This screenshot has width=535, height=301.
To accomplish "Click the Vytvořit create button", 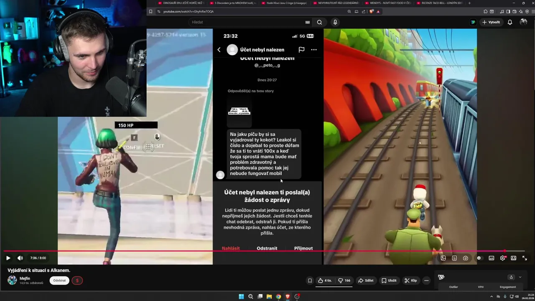I will point(491,22).
